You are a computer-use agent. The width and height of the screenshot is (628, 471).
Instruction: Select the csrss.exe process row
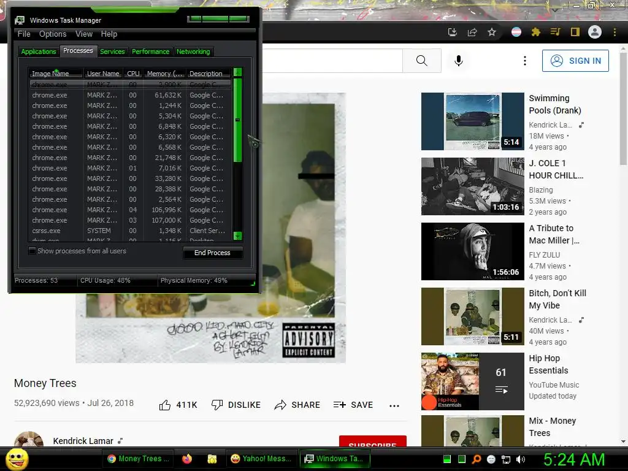(x=130, y=231)
